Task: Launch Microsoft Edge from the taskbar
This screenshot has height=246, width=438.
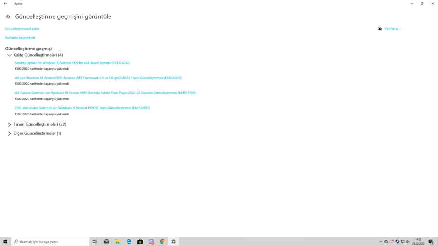Action: tap(129, 242)
